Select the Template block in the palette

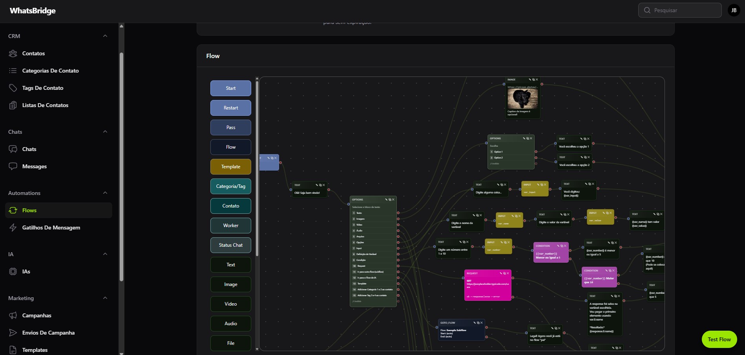(230, 167)
